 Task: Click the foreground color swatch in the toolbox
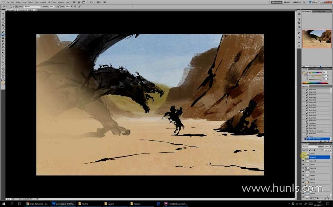click(x=3, y=83)
